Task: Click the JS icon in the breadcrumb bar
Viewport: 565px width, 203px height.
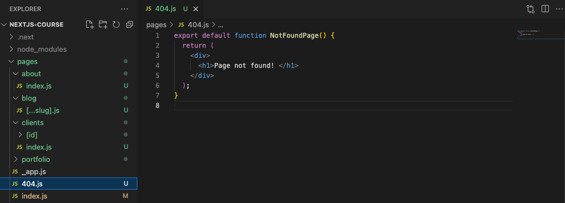Action: pos(181,25)
